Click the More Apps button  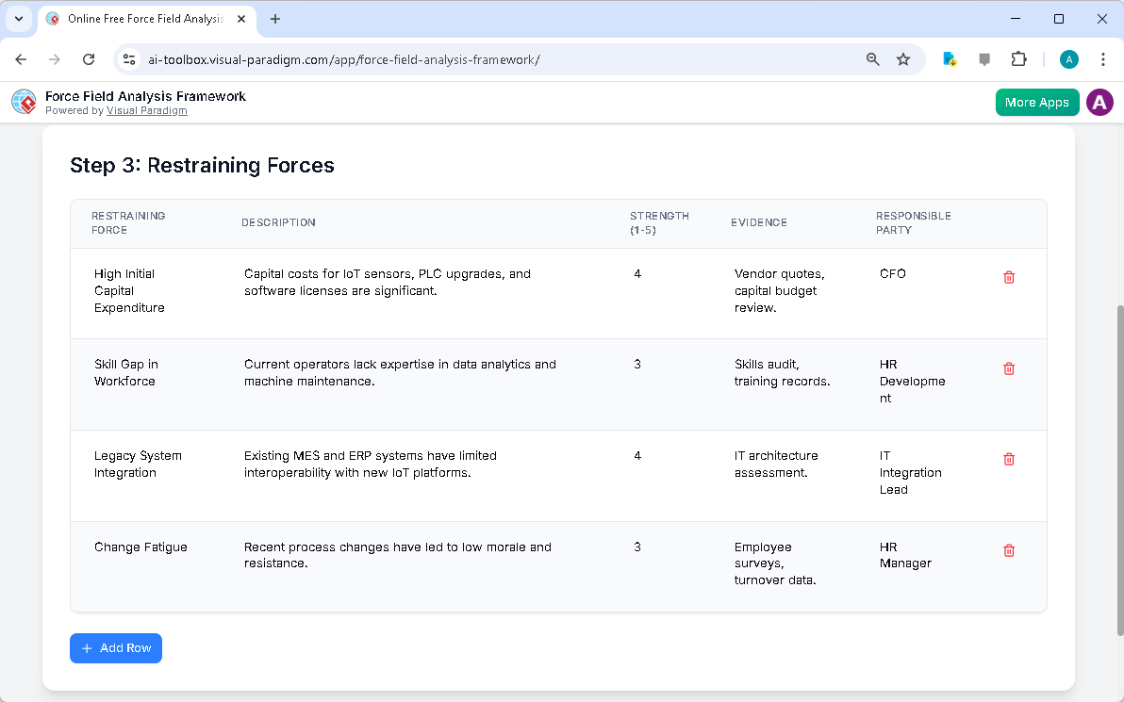point(1037,102)
